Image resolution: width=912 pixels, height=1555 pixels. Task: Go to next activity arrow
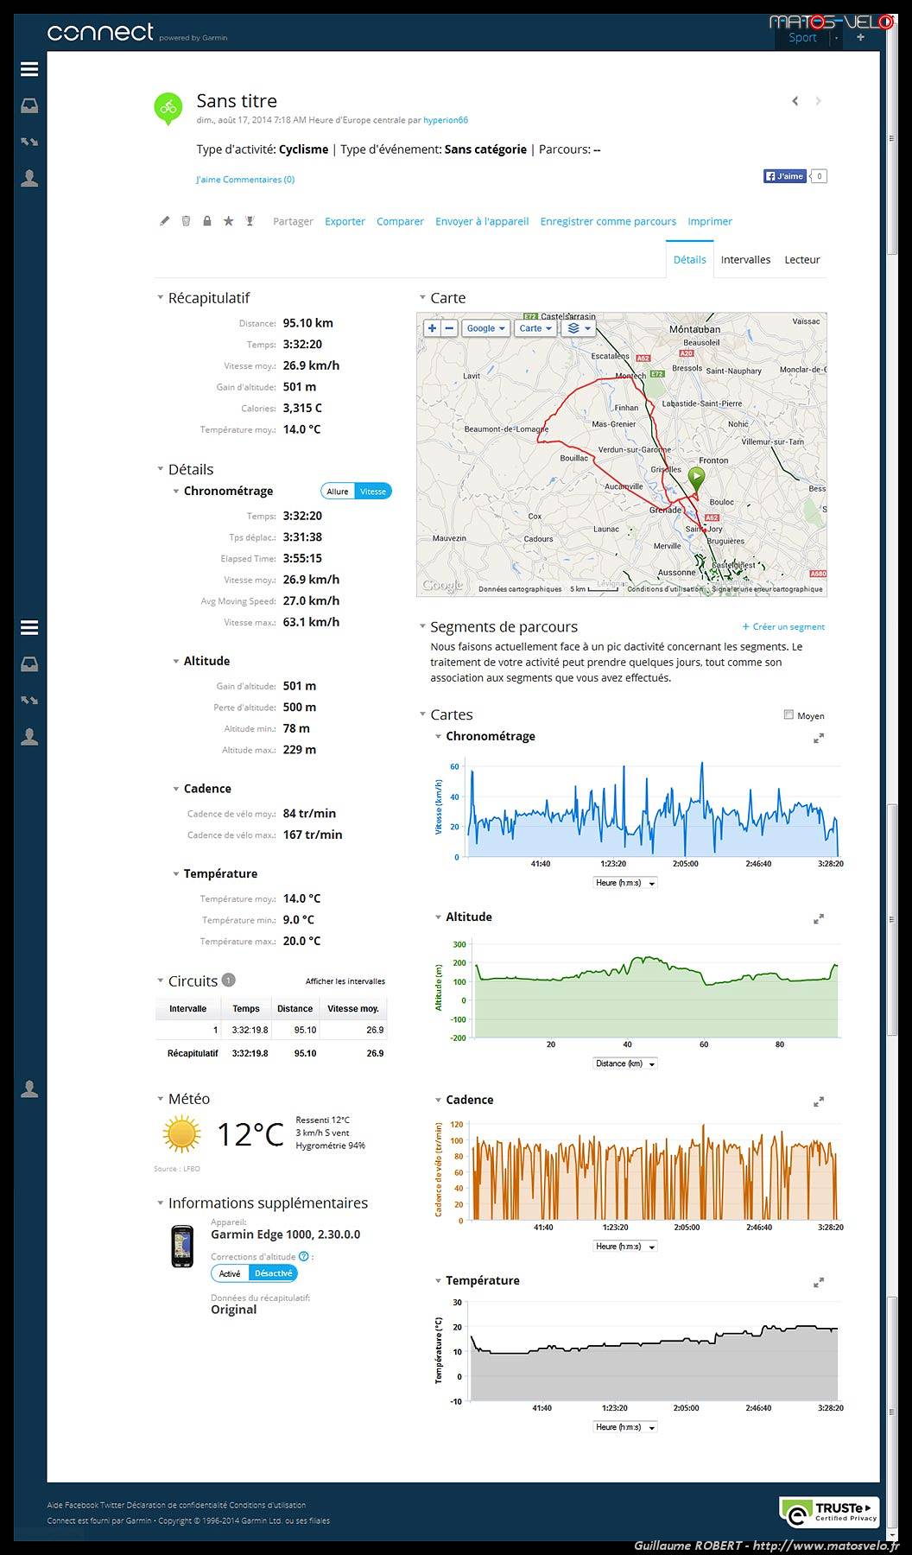pos(818,101)
